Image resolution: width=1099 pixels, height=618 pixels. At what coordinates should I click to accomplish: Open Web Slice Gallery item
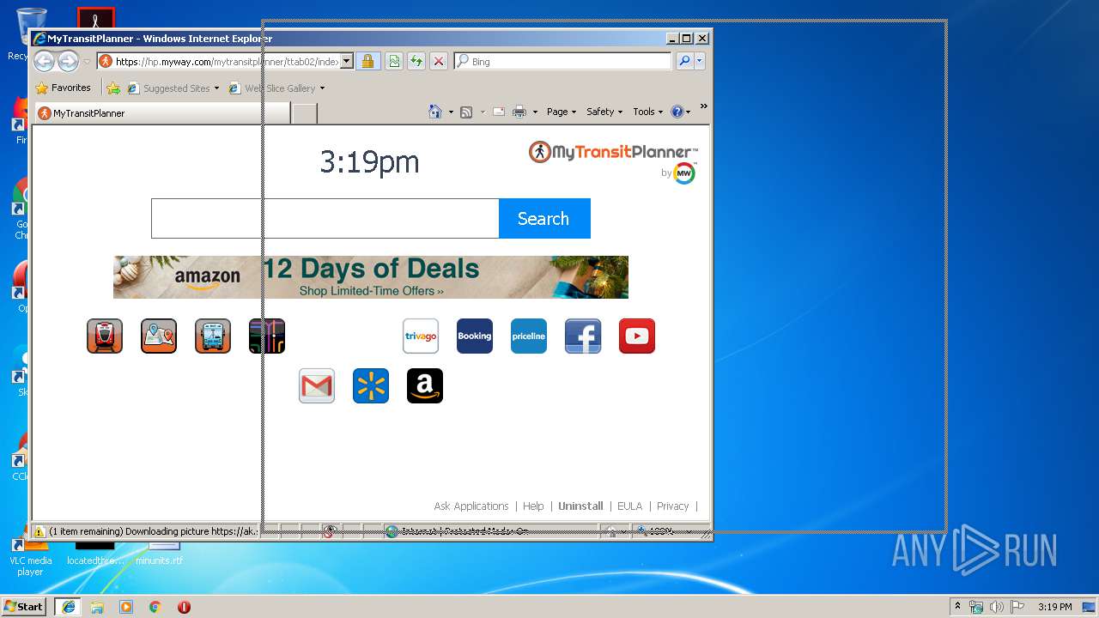click(x=276, y=88)
